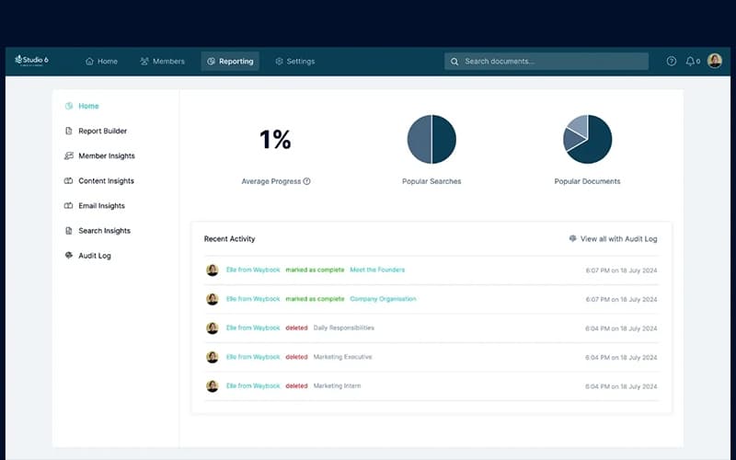Viewport: 736px width, 460px height.
Task: Click the Popular Searches pie chart
Action: tap(431, 140)
